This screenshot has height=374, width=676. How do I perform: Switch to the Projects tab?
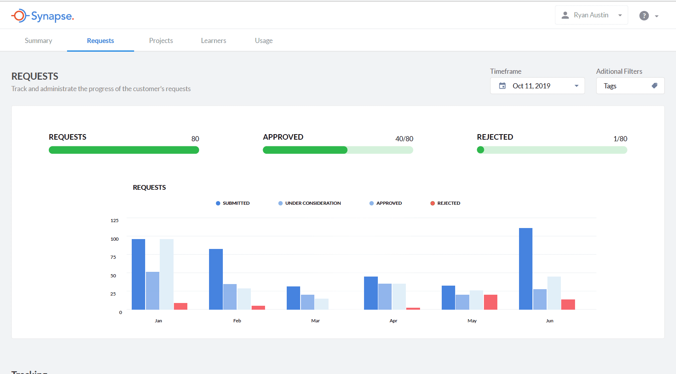pos(161,40)
